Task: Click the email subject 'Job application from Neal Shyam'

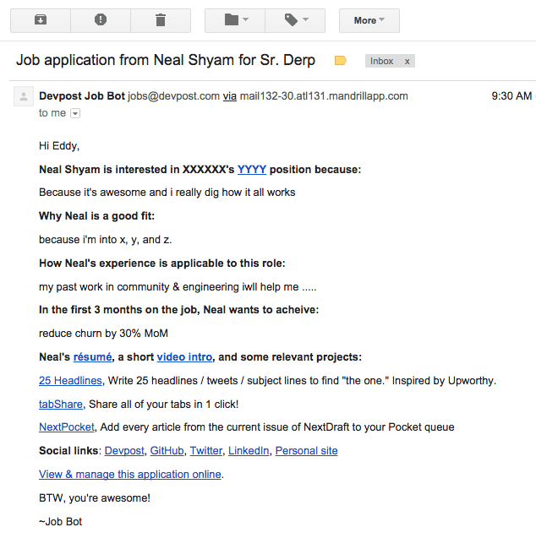Action: pyautogui.click(x=166, y=60)
